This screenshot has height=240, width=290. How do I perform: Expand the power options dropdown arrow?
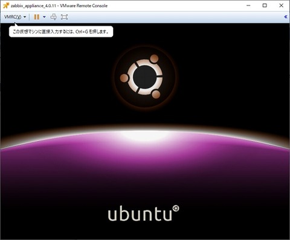click(x=44, y=17)
